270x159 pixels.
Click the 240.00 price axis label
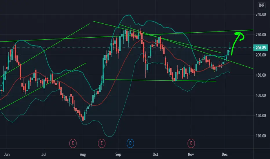[261, 14]
